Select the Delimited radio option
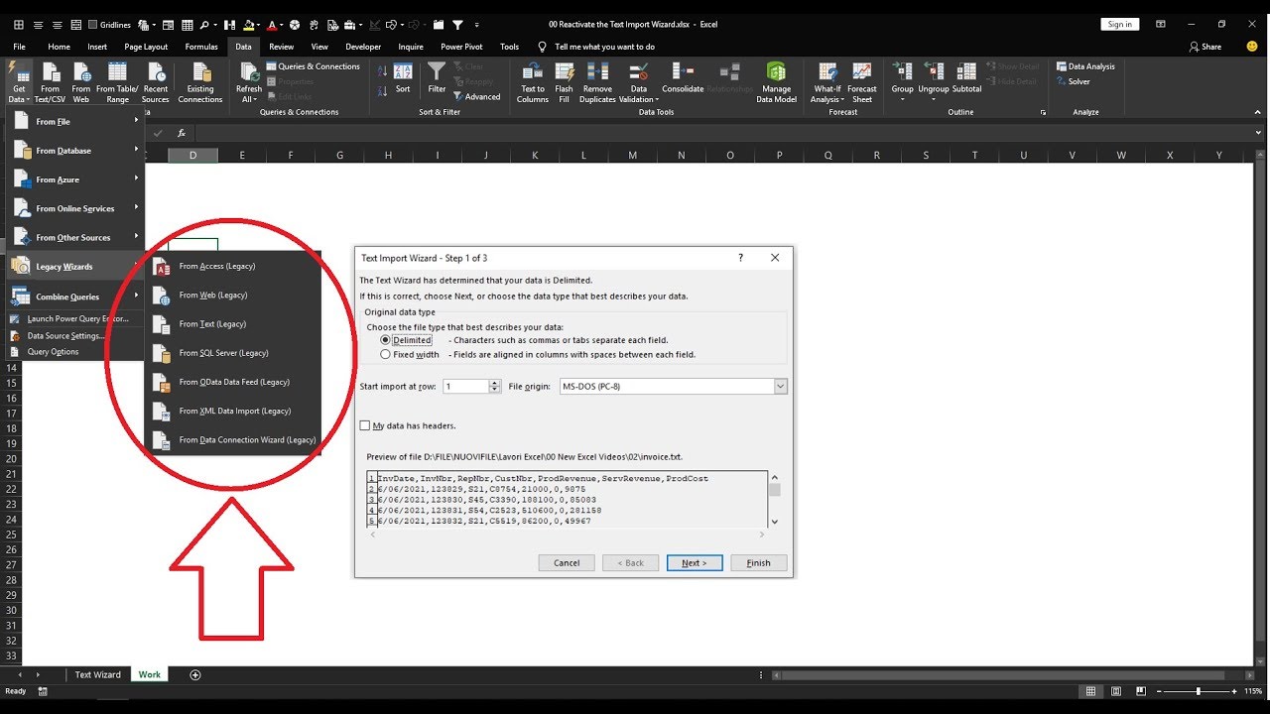Viewport: 1270px width, 714px height. (x=385, y=340)
